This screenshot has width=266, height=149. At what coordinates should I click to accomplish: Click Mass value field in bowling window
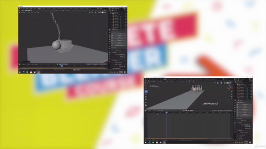click(x=247, y=125)
